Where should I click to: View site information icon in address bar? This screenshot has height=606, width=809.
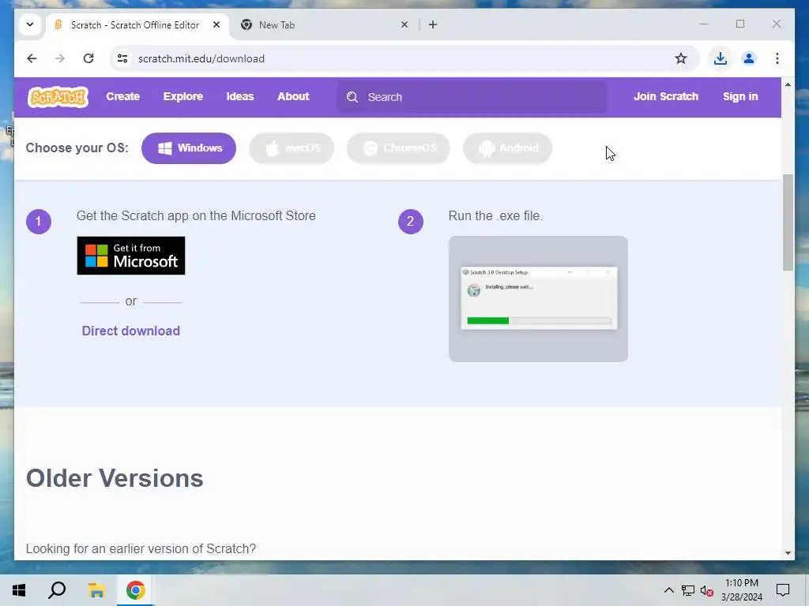122,58
